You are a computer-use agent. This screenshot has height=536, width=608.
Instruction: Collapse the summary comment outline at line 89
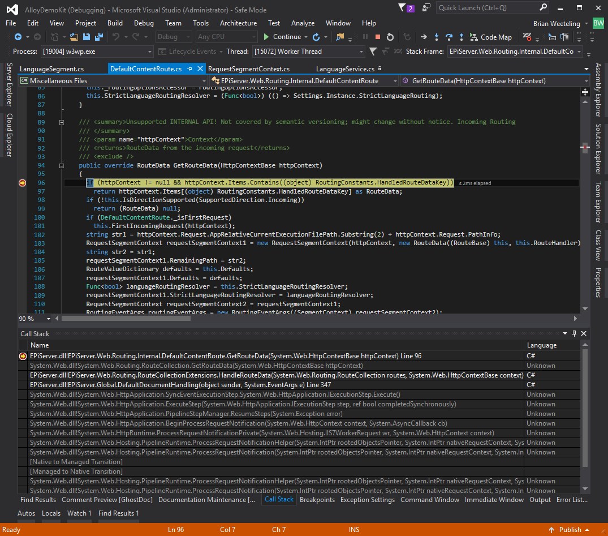[x=62, y=122]
